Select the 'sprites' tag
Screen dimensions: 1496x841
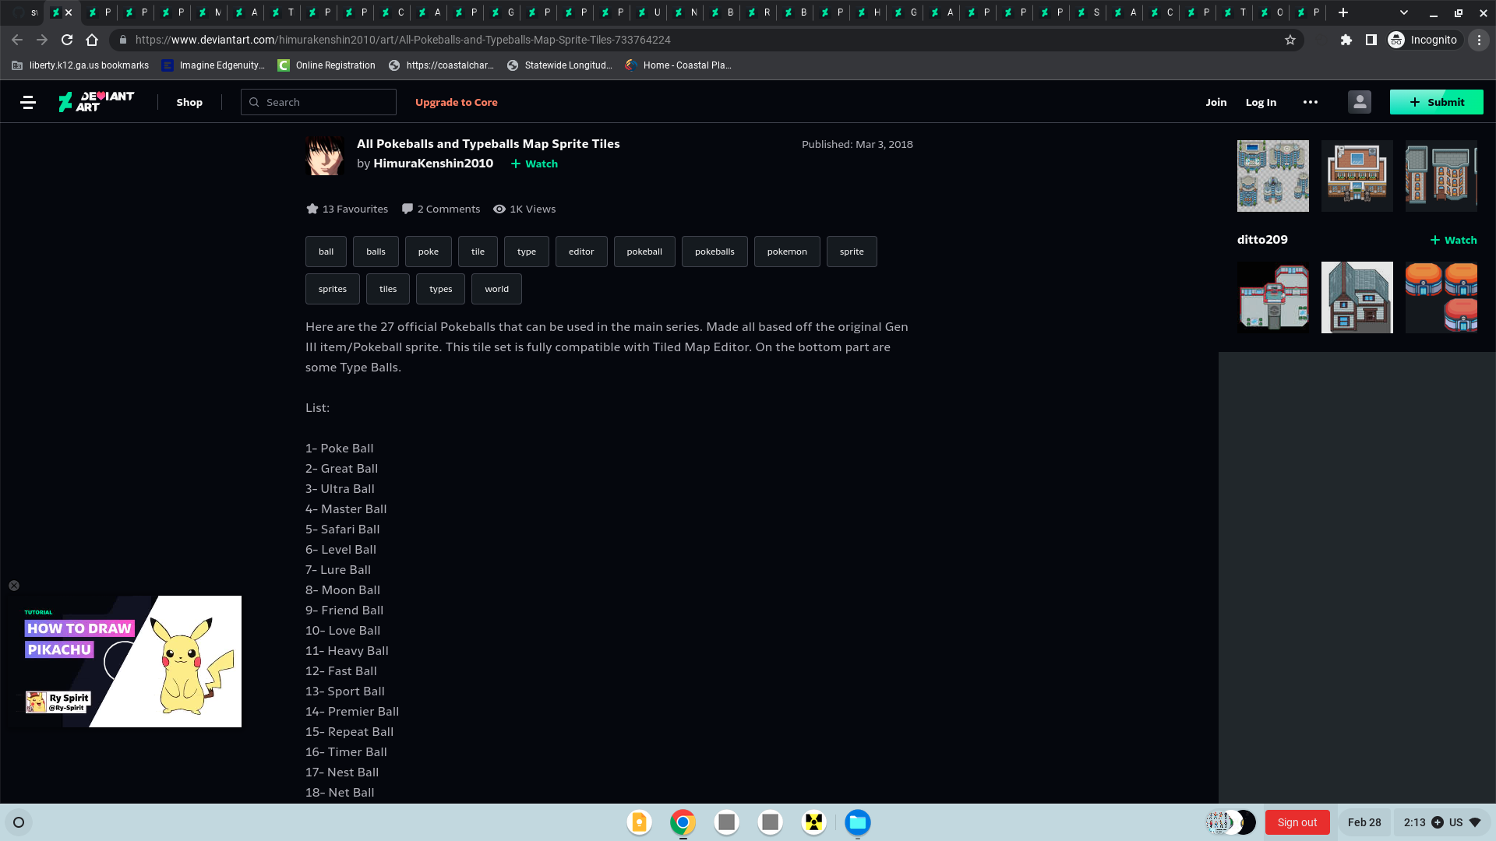pos(333,289)
